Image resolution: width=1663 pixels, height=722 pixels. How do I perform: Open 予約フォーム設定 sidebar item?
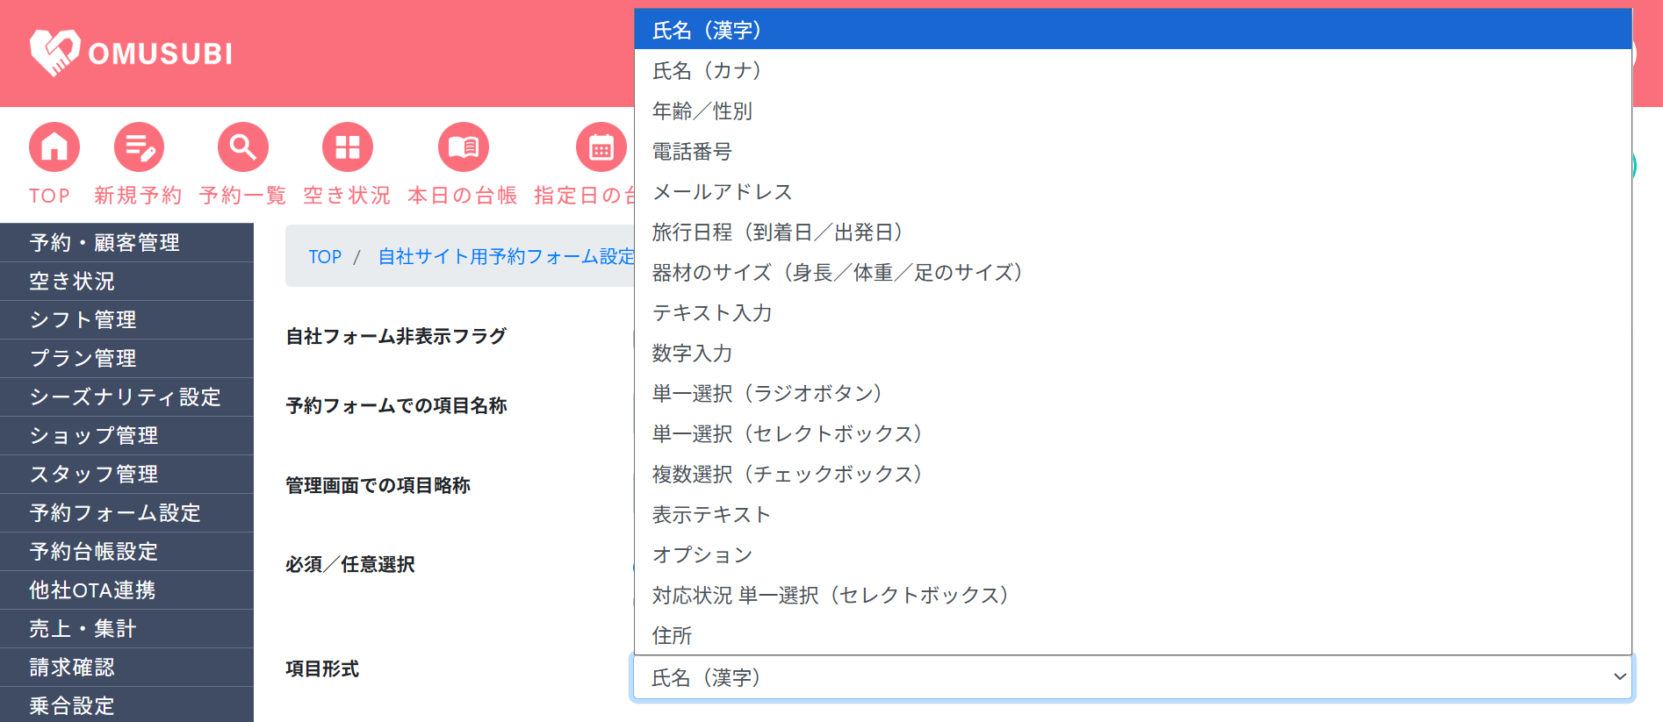click(115, 512)
